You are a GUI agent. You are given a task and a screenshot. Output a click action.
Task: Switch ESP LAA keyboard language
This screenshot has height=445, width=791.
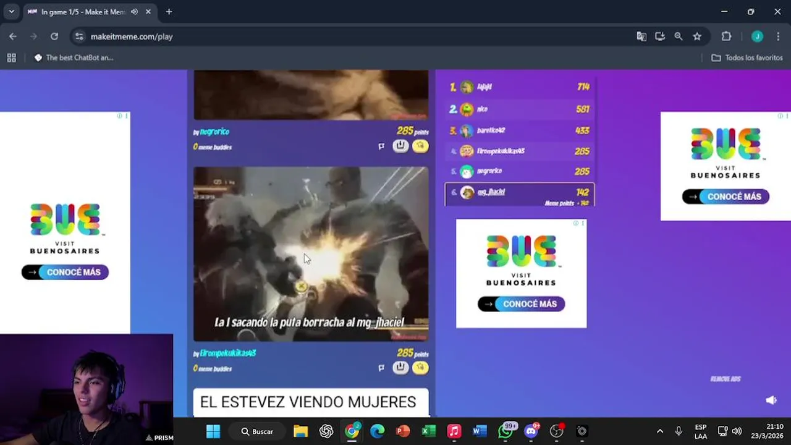click(701, 431)
